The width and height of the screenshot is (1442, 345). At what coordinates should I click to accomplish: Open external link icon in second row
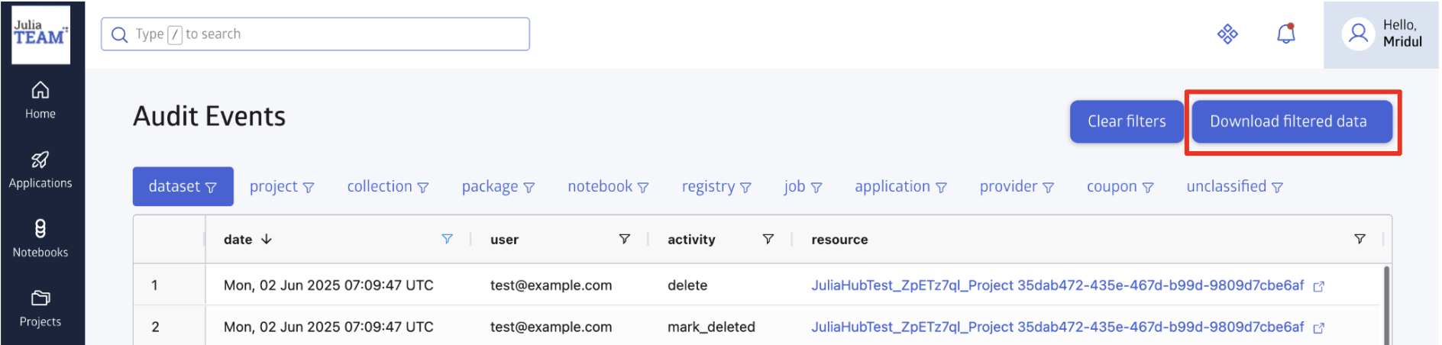[1318, 328]
